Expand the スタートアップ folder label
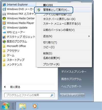 pos(16,60)
